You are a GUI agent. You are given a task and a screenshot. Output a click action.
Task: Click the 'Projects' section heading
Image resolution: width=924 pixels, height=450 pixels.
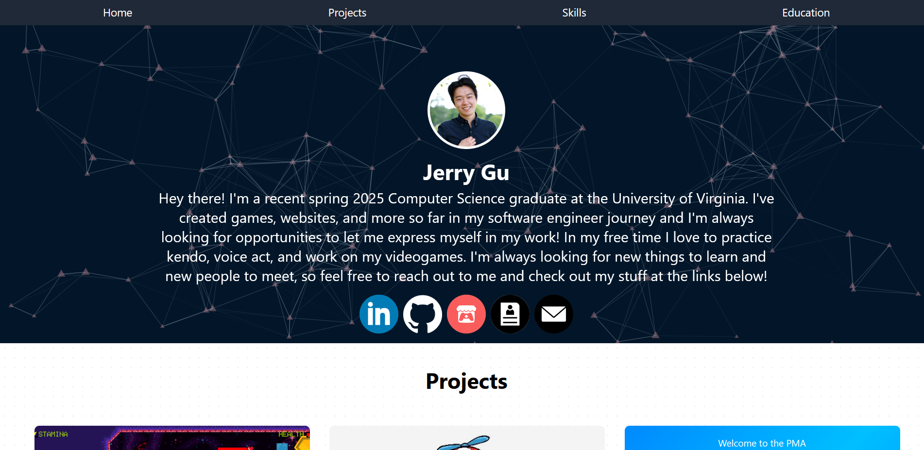pos(466,382)
